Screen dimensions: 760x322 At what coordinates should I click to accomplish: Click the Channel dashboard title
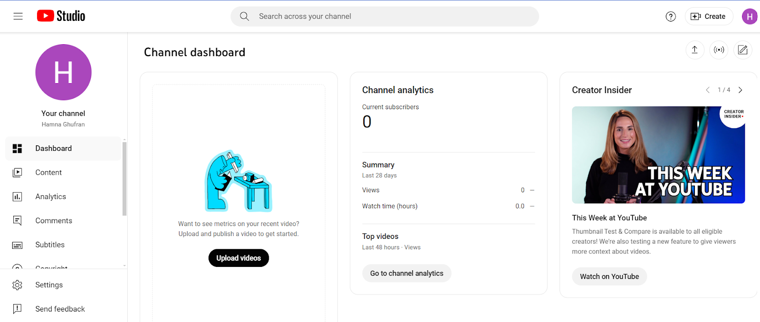click(195, 52)
